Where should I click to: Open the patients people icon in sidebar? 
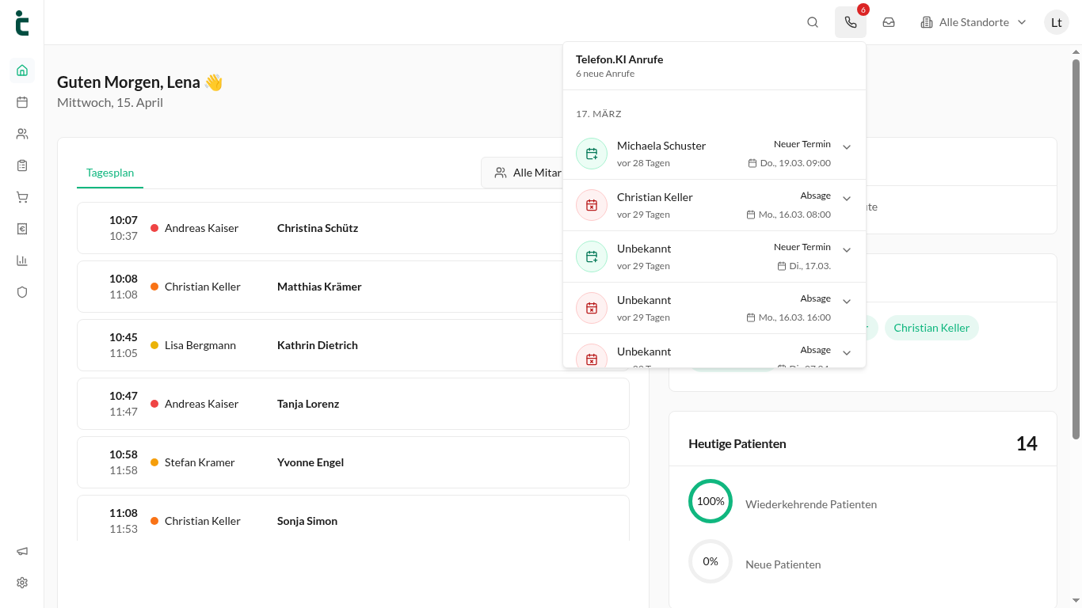pos(22,134)
